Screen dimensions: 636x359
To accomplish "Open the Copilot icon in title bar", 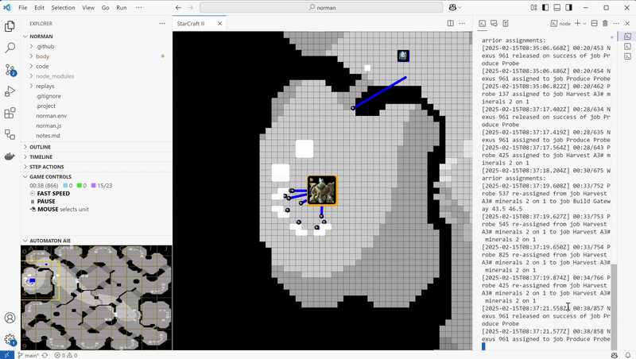I will [452, 7].
